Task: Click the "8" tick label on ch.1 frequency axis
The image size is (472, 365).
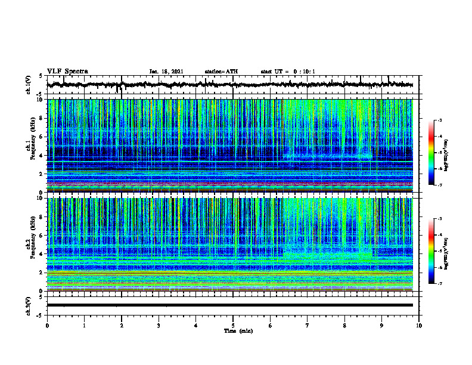Action: pyautogui.click(x=41, y=118)
